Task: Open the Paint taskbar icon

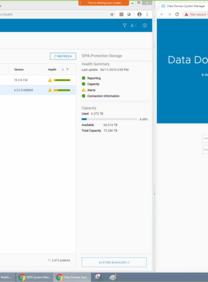Action: coord(113,277)
